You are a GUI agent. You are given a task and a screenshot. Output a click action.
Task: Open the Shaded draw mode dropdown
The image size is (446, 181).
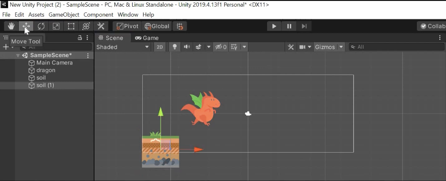click(x=122, y=47)
